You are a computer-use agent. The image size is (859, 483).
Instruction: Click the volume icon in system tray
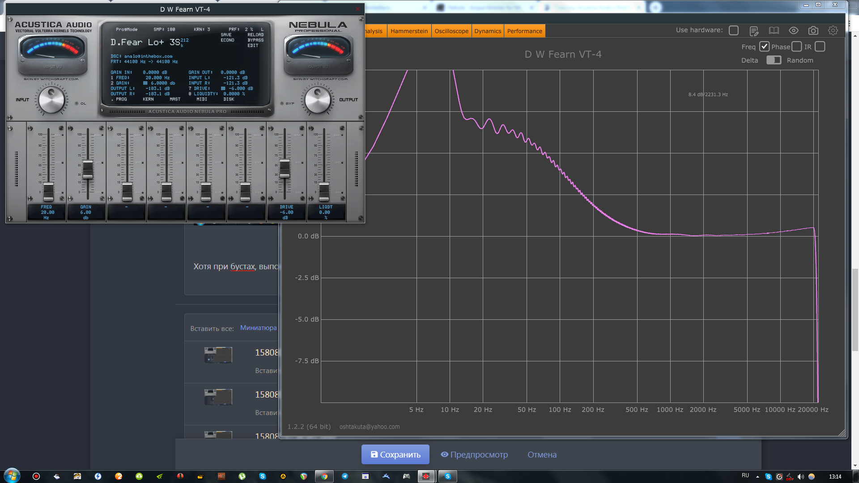click(x=800, y=477)
